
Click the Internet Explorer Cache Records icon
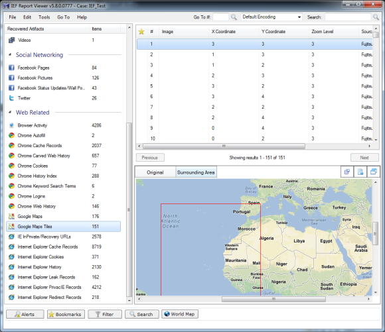(11, 247)
